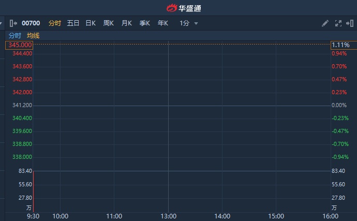The width and height of the screenshot is (357, 221).
Task: Click the left panel collapse icon beside 00700
Action: pyautogui.click(x=14, y=23)
